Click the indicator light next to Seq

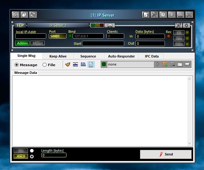[187, 38]
